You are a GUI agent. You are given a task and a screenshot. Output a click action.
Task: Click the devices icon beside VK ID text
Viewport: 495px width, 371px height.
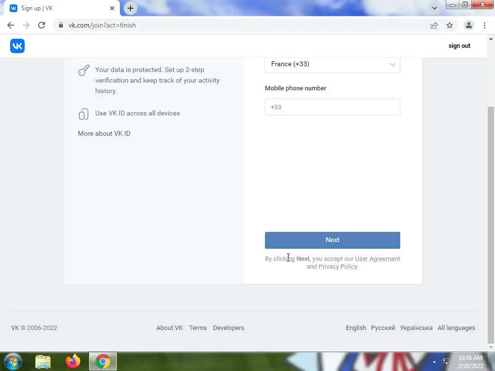point(83,114)
